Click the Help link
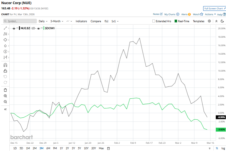Screen dimensions: 226x151 (220, 14)
